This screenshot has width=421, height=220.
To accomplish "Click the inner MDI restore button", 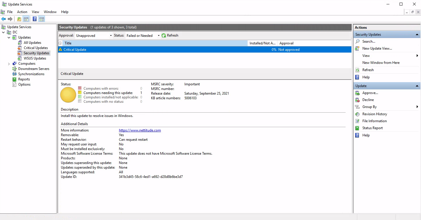I will coord(413,12).
